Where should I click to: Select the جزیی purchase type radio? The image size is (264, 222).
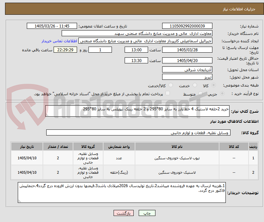(222, 93)
